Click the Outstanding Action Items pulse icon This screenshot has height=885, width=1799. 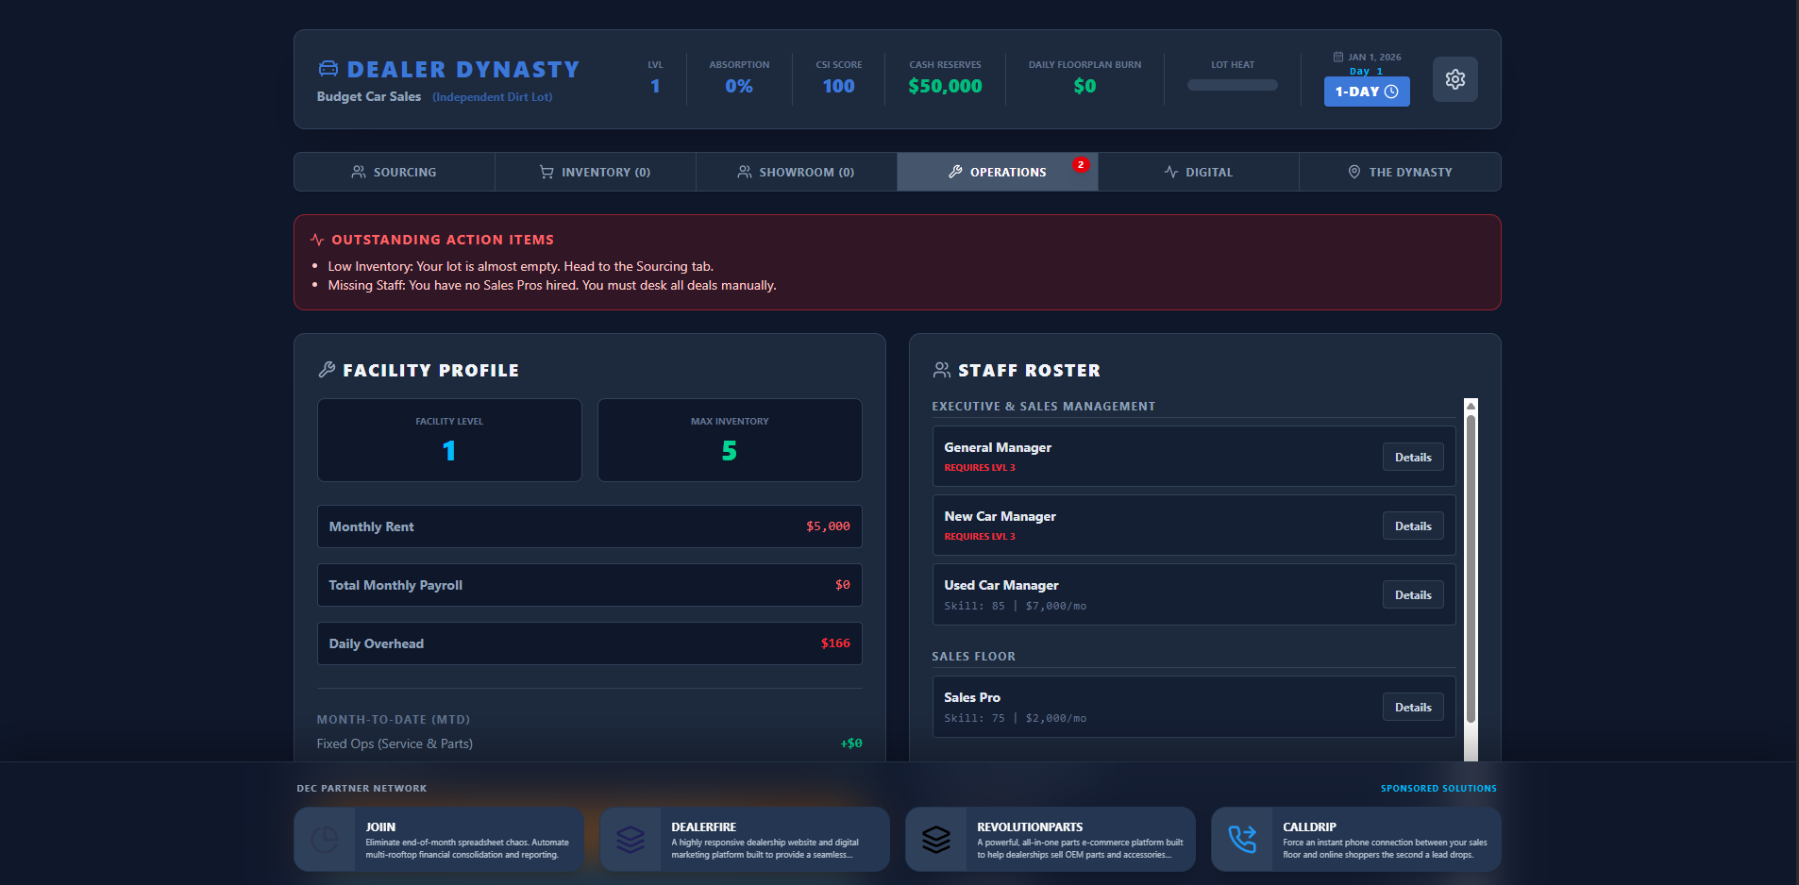tap(317, 240)
